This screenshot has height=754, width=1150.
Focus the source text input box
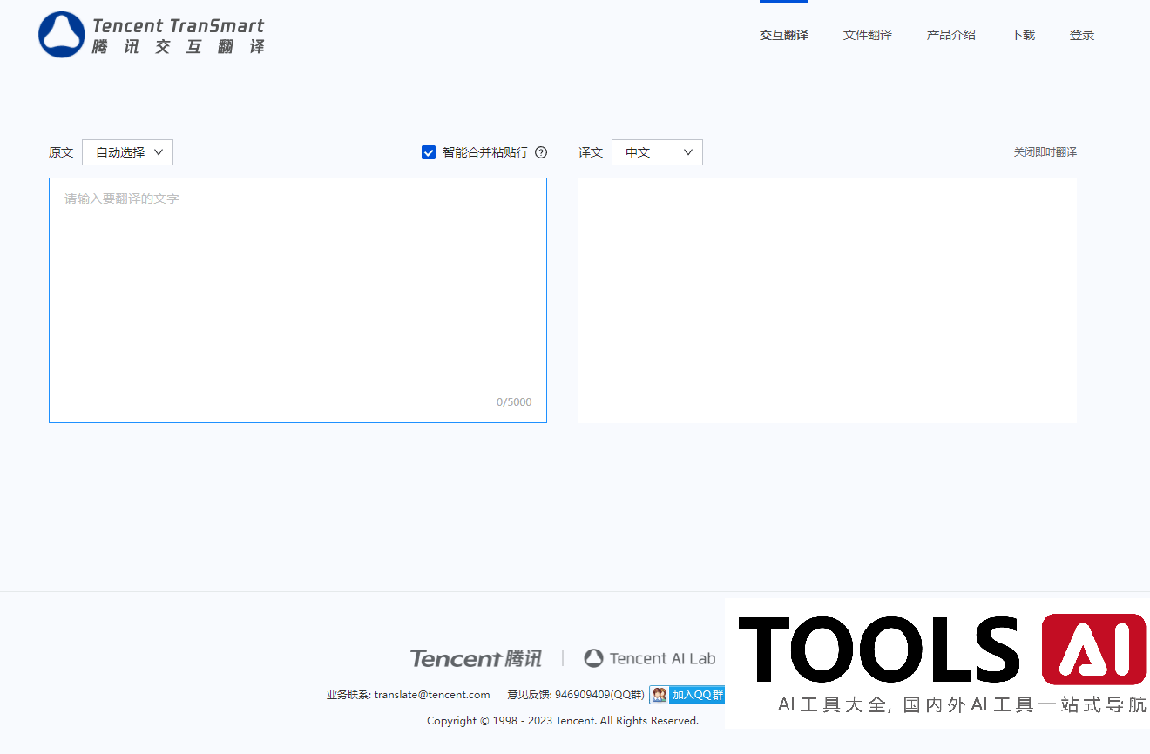click(x=297, y=296)
